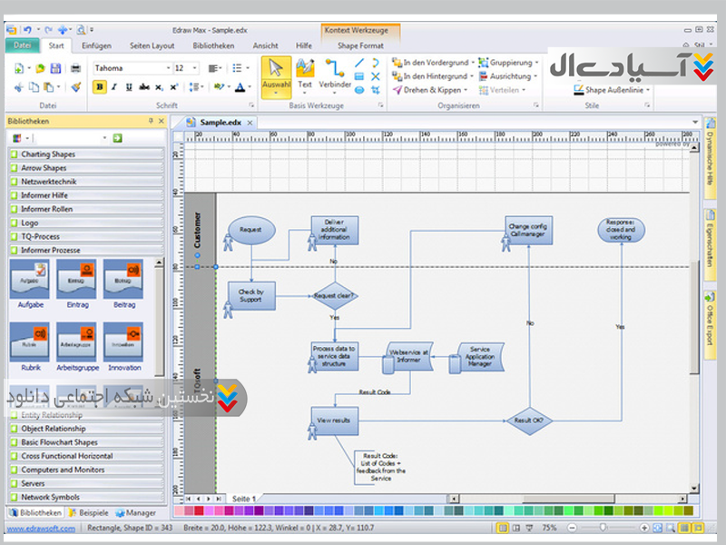Open the Tahoma font name dropdown
This screenshot has height=545, width=726.
[168, 68]
